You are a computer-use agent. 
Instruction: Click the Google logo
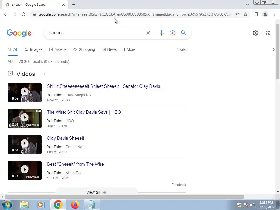click(19, 33)
